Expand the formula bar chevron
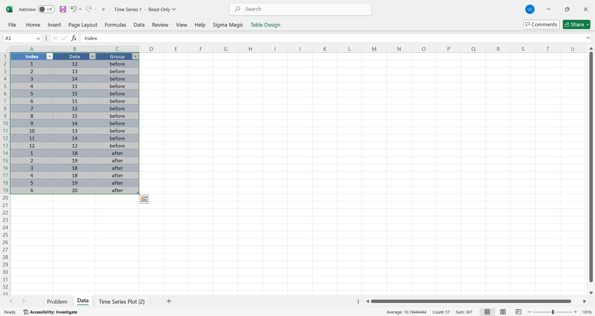 tap(588, 38)
